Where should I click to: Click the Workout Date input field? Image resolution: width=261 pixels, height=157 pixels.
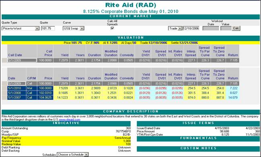tap(211, 28)
